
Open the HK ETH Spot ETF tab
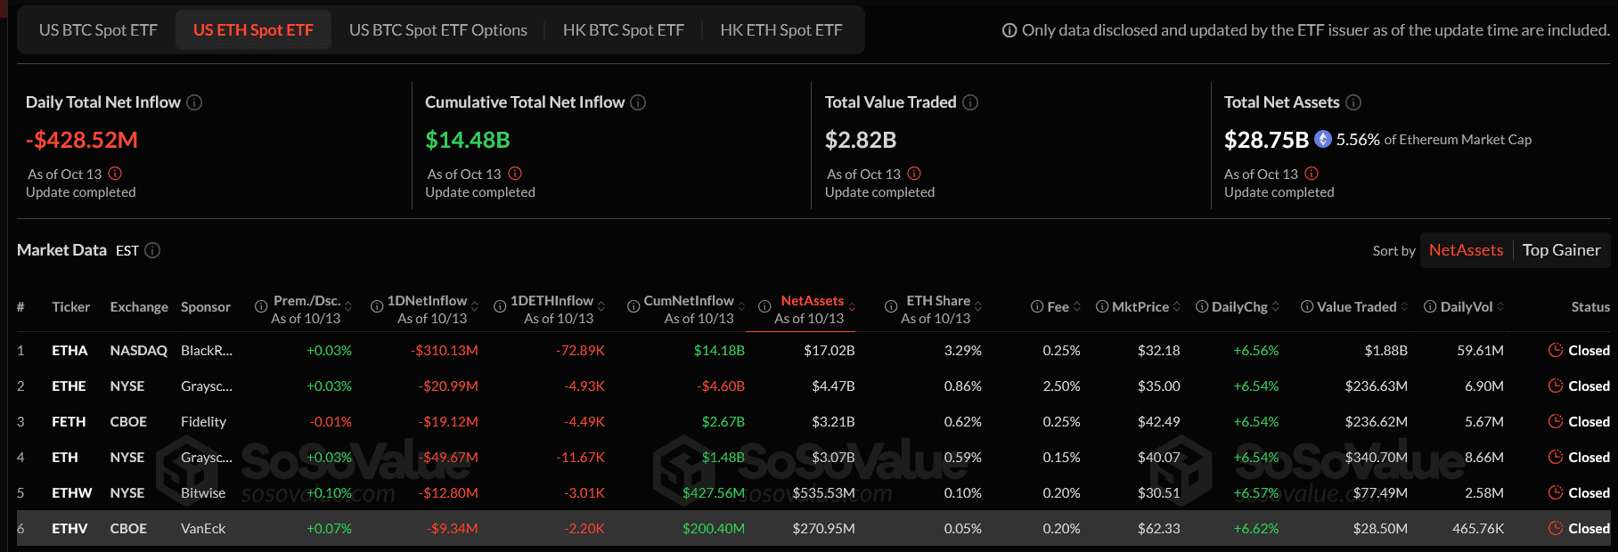[x=780, y=30]
